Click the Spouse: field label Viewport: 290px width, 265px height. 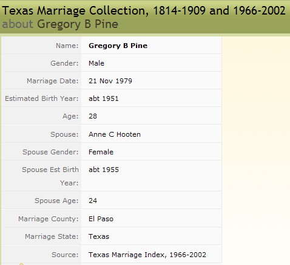coord(64,134)
